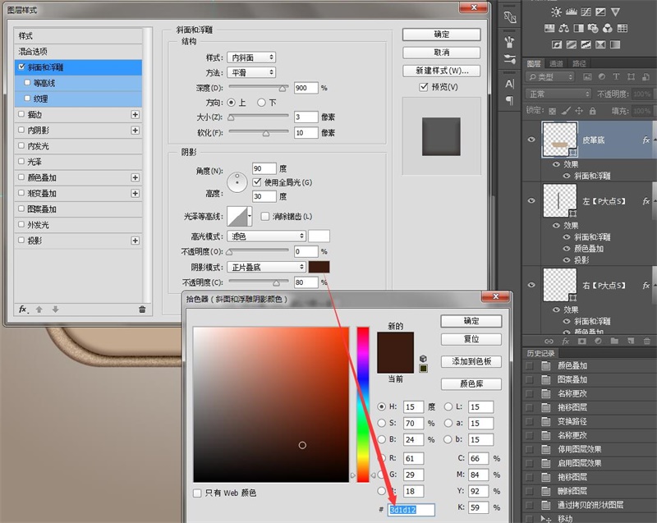Screen dimensions: 657x523
Task: Click 取消 in the Layer Style dialog
Action: pyautogui.click(x=441, y=53)
